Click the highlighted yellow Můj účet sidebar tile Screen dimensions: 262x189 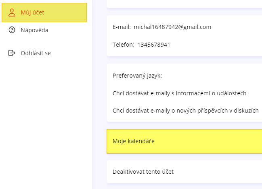coord(44,12)
